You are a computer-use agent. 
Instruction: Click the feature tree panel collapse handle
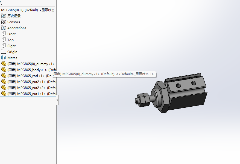click(x=57, y=100)
